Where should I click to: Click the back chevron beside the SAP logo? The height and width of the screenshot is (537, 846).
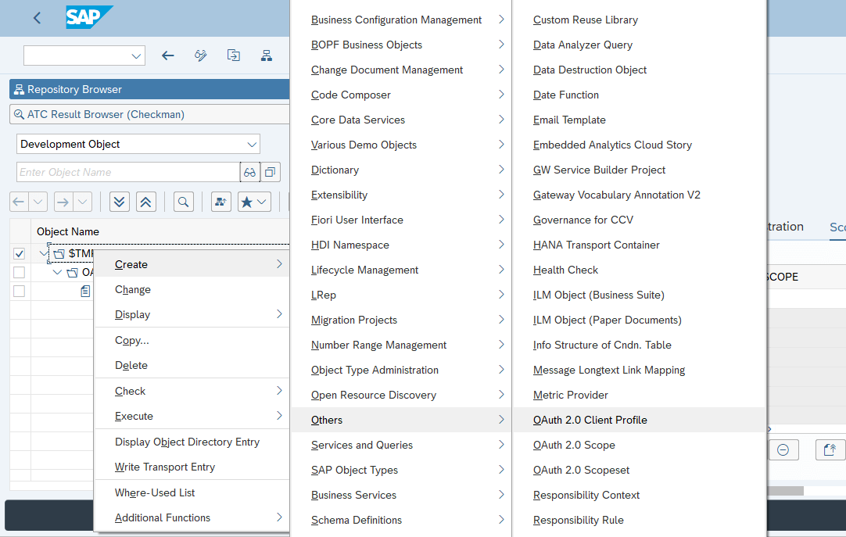(x=37, y=18)
